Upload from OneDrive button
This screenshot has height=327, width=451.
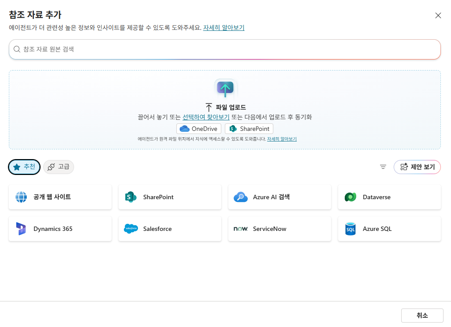point(198,129)
